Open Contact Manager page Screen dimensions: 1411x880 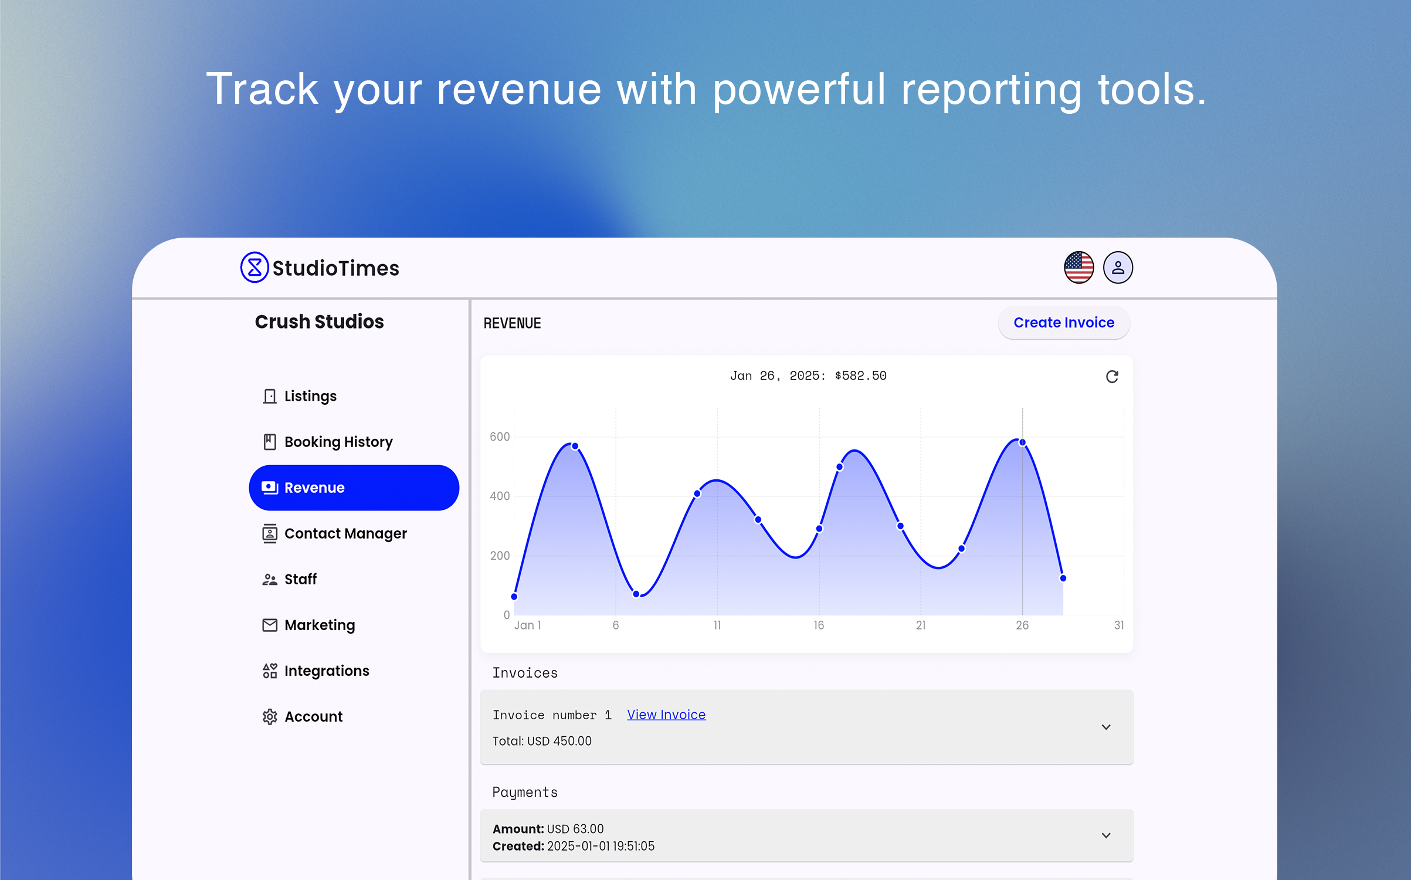[x=354, y=533]
